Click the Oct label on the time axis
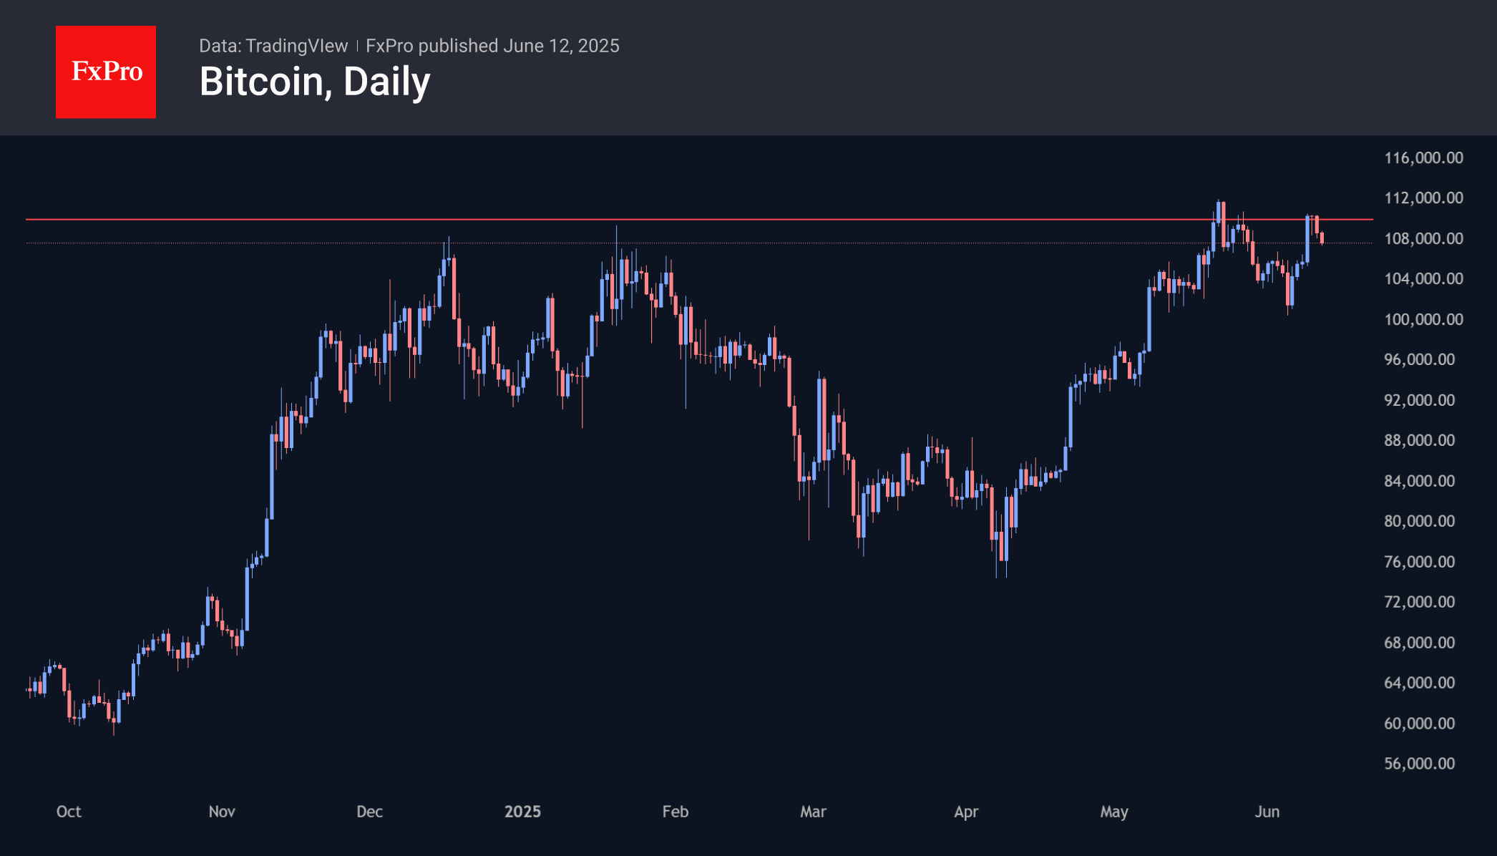 click(69, 812)
